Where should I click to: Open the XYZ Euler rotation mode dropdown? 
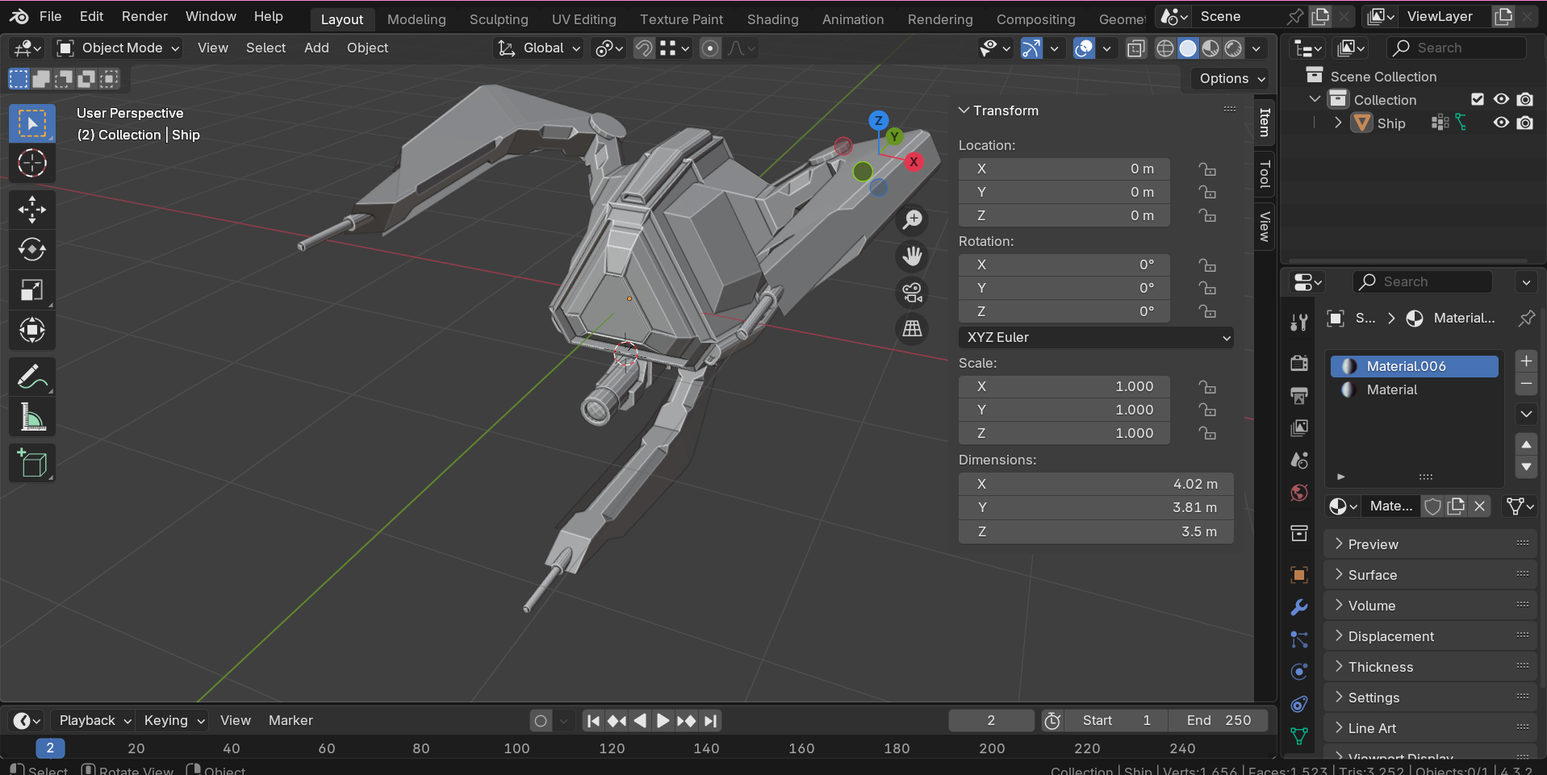[1095, 337]
